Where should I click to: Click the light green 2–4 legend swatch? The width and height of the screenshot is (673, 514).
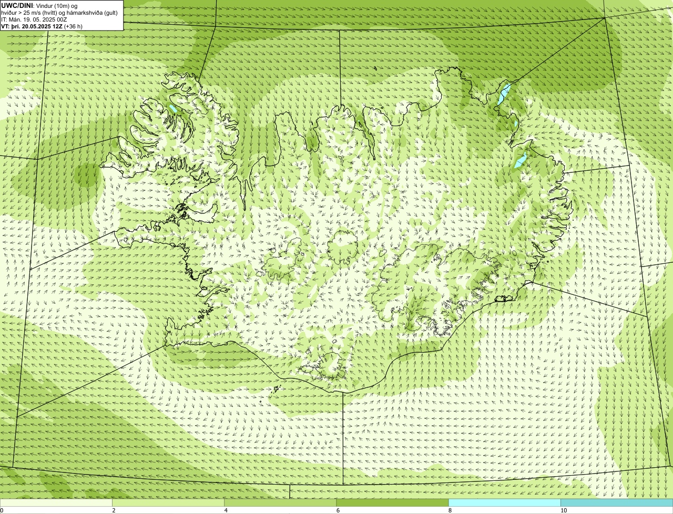pos(168,502)
